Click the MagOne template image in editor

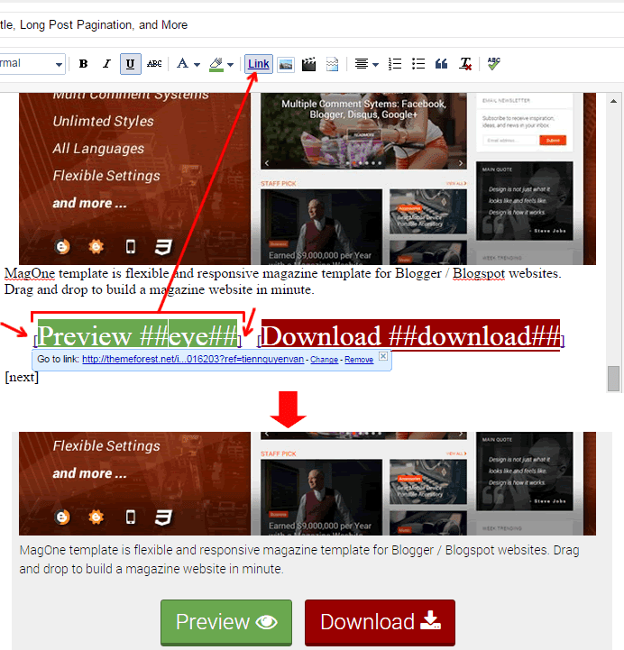tap(307, 179)
